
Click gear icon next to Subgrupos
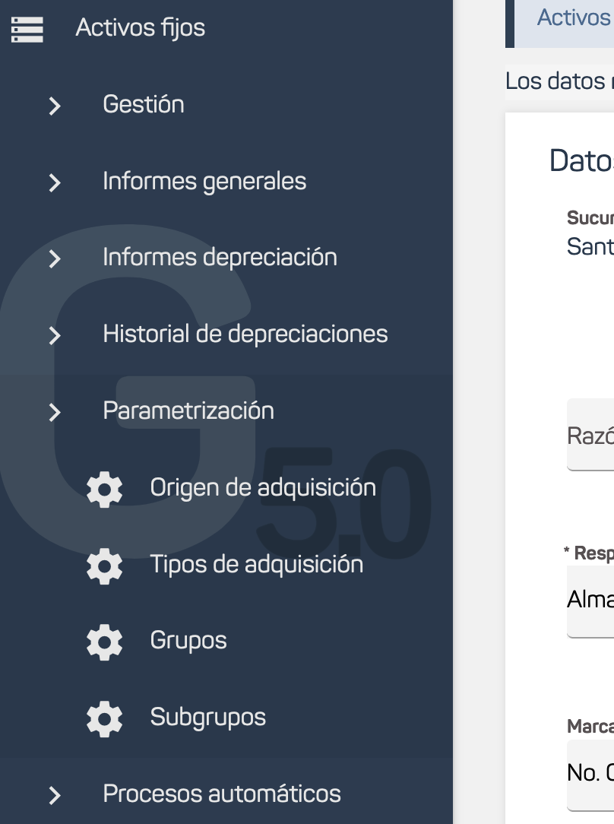click(105, 718)
